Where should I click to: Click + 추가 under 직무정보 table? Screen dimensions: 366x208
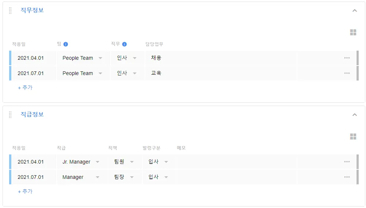(x=25, y=87)
